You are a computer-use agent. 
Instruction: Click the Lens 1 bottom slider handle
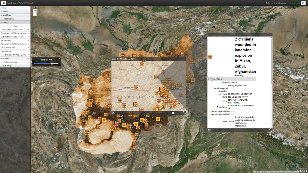173,113
